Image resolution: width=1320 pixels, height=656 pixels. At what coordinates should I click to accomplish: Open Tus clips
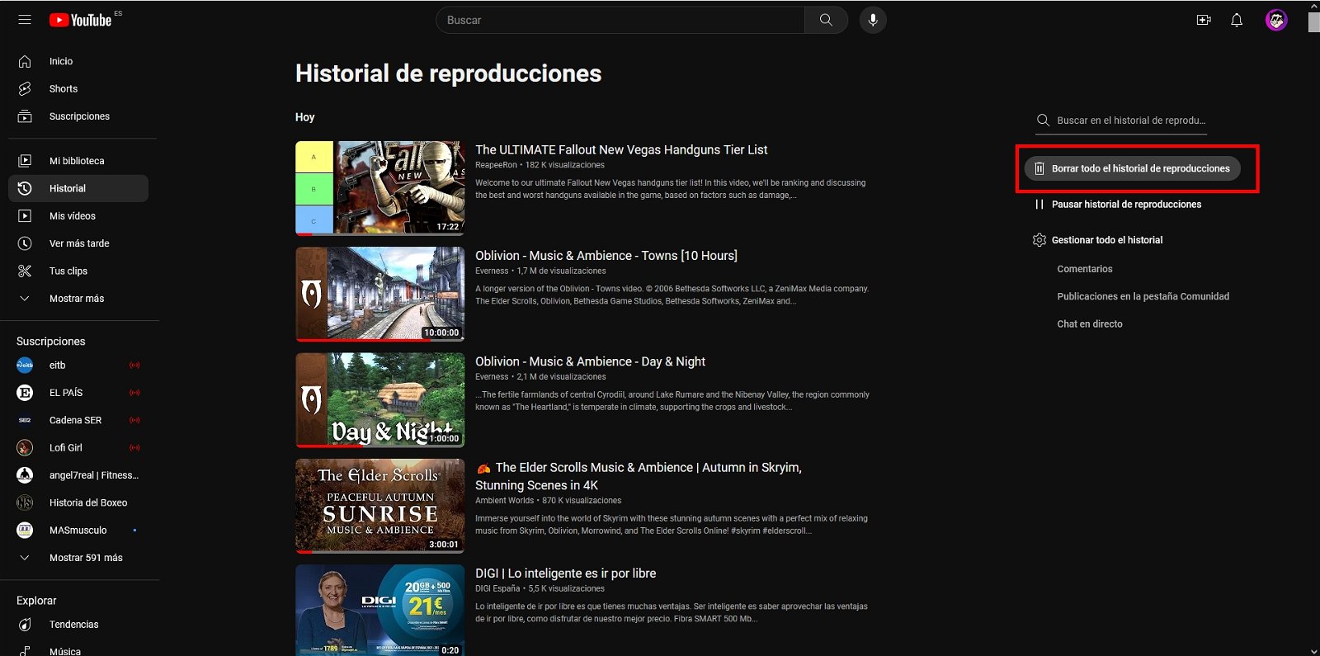click(78, 271)
